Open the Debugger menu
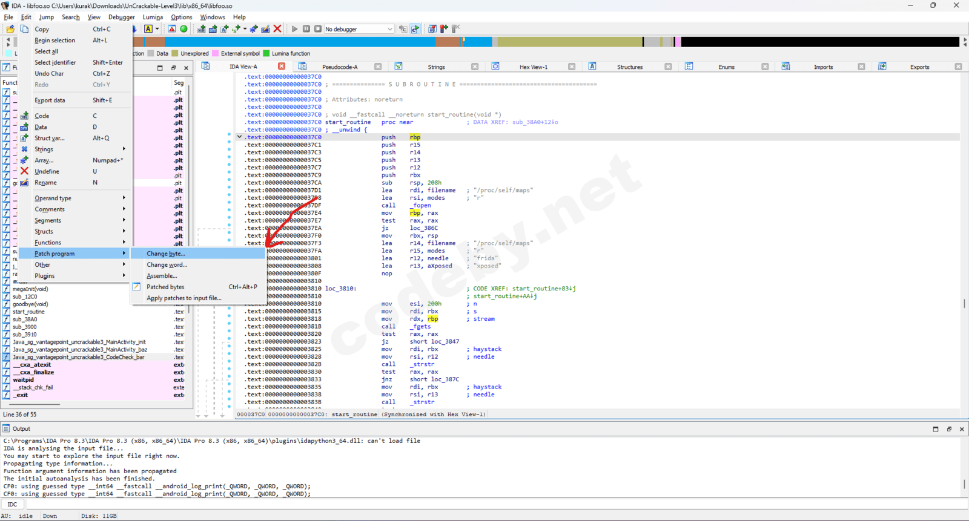 pos(122,17)
